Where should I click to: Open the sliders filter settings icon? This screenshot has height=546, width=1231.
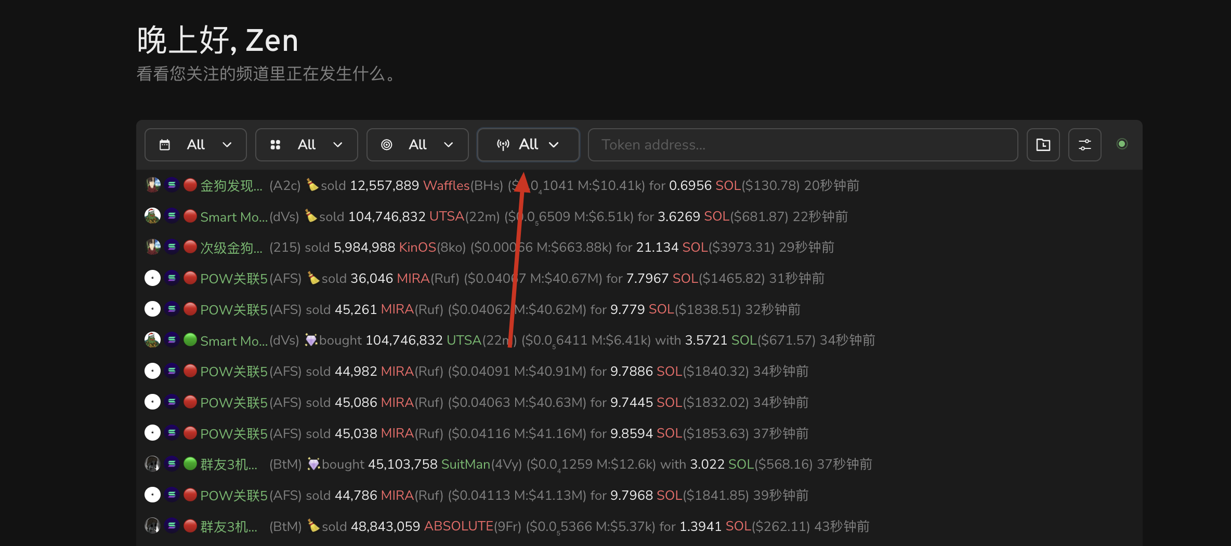[x=1084, y=145]
